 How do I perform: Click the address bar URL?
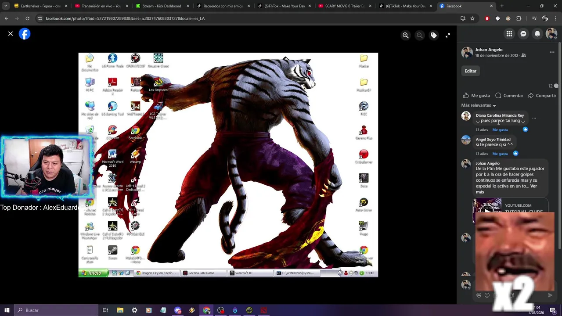point(125,18)
